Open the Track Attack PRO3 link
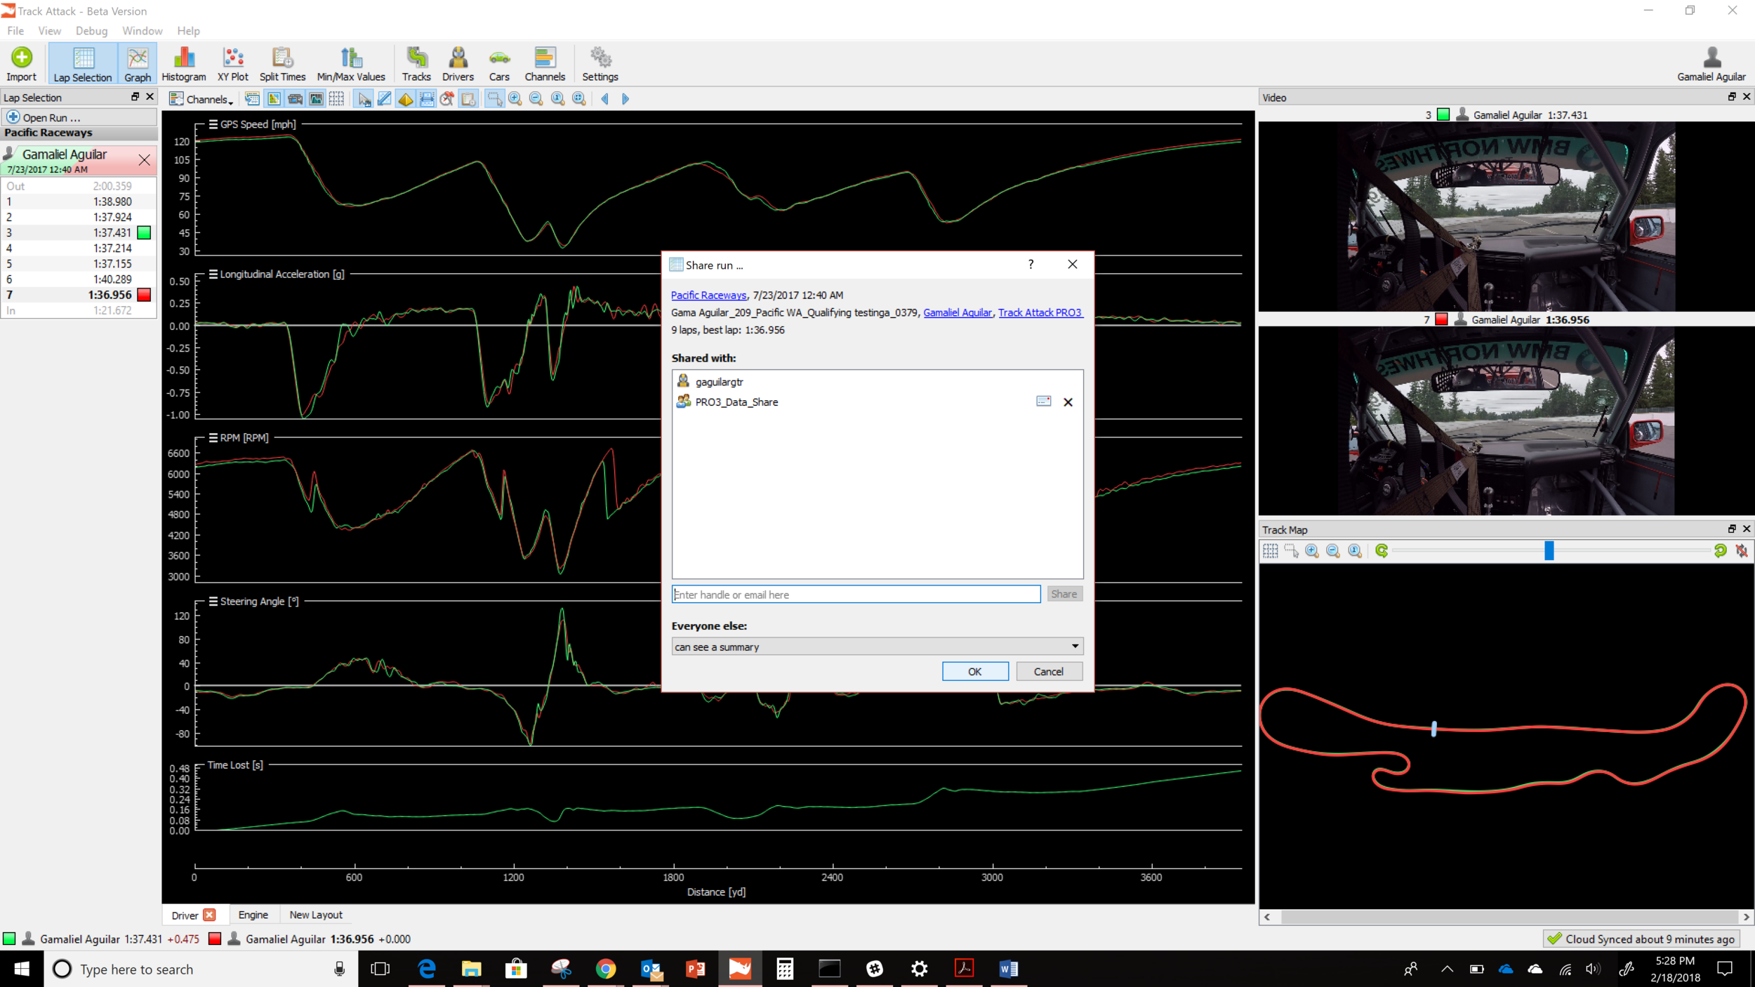This screenshot has width=1755, height=987. coord(1040,312)
